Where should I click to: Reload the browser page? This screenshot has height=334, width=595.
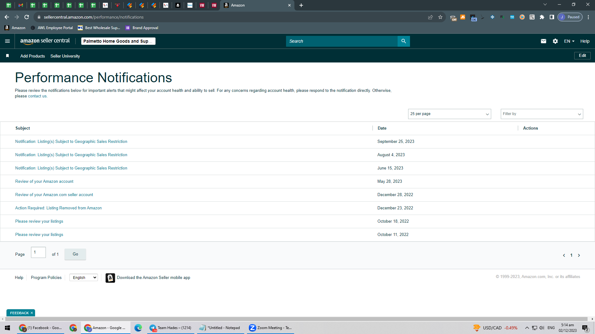27,17
